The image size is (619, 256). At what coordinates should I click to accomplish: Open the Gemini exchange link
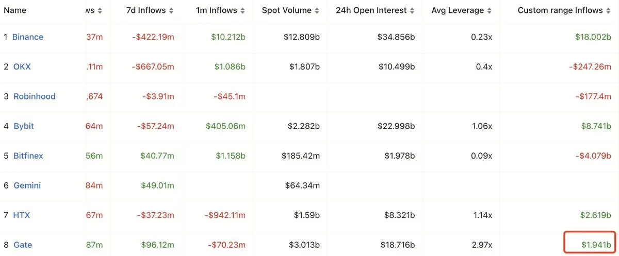[27, 185]
